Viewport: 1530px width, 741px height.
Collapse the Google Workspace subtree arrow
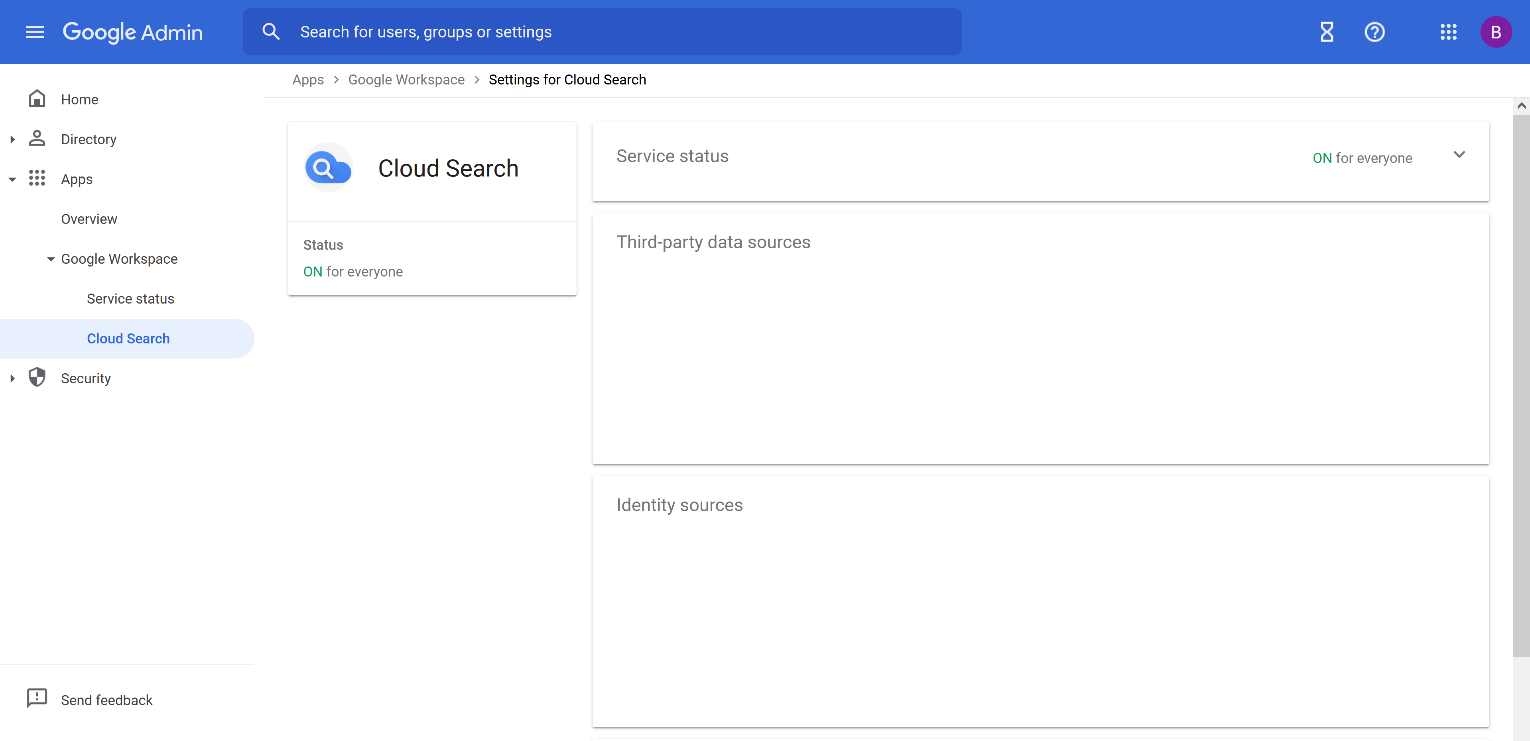coord(51,259)
